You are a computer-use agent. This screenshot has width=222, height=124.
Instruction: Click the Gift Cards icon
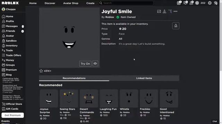click(3, 109)
